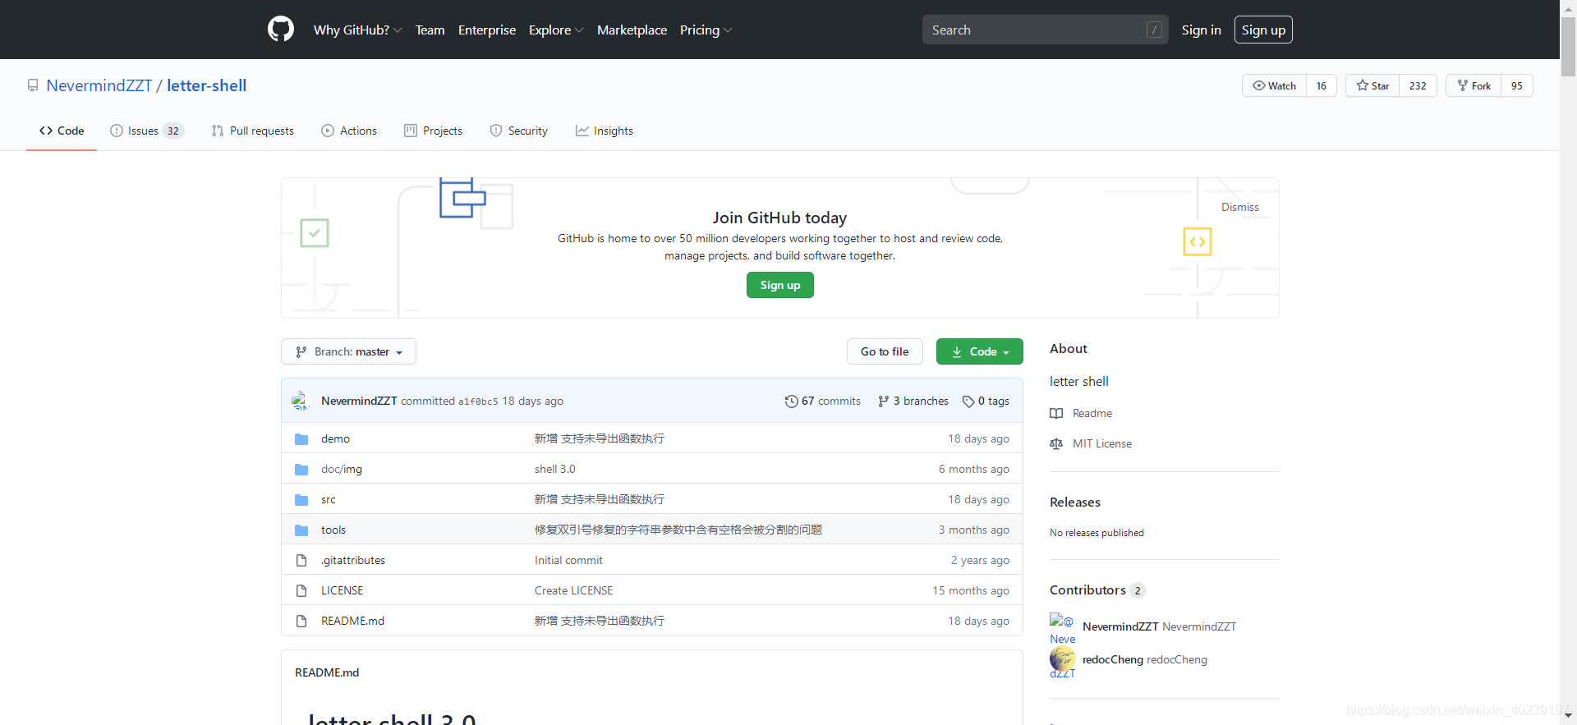This screenshot has width=1577, height=725.
Task: Focus the Search input field
Action: [x=1045, y=30]
